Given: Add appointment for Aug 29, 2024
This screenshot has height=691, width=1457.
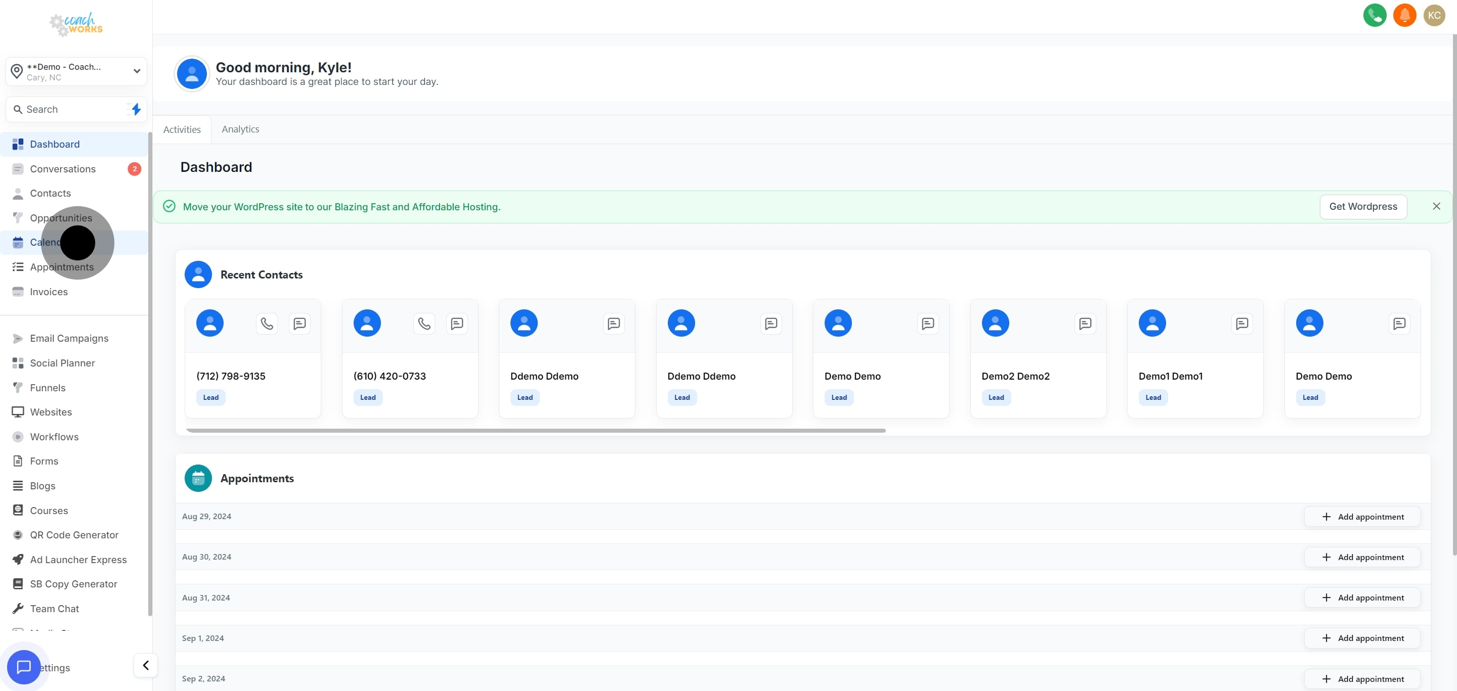Looking at the screenshot, I should pyautogui.click(x=1362, y=517).
